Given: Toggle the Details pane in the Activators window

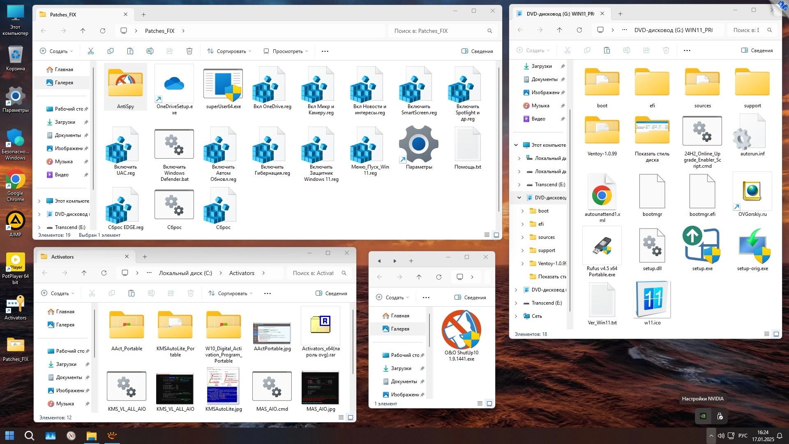Looking at the screenshot, I should point(331,293).
